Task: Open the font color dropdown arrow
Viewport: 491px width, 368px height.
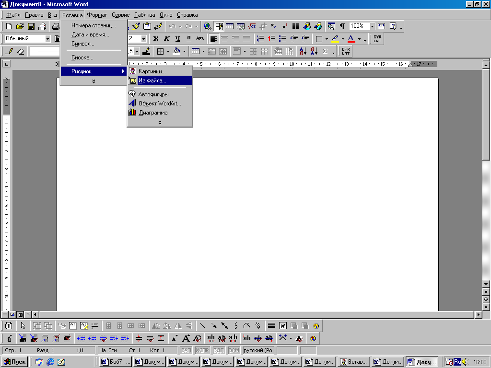Action: click(359, 39)
